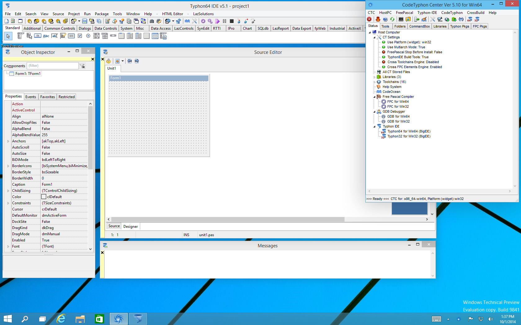Select the arrow pointer tool in component palette
This screenshot has width=521, height=325.
(8, 36)
